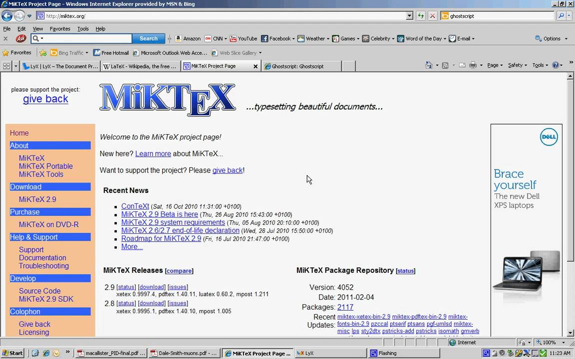Screen dimensions: 575x359
Task: Click the give back link under support text
Action: tap(45, 99)
